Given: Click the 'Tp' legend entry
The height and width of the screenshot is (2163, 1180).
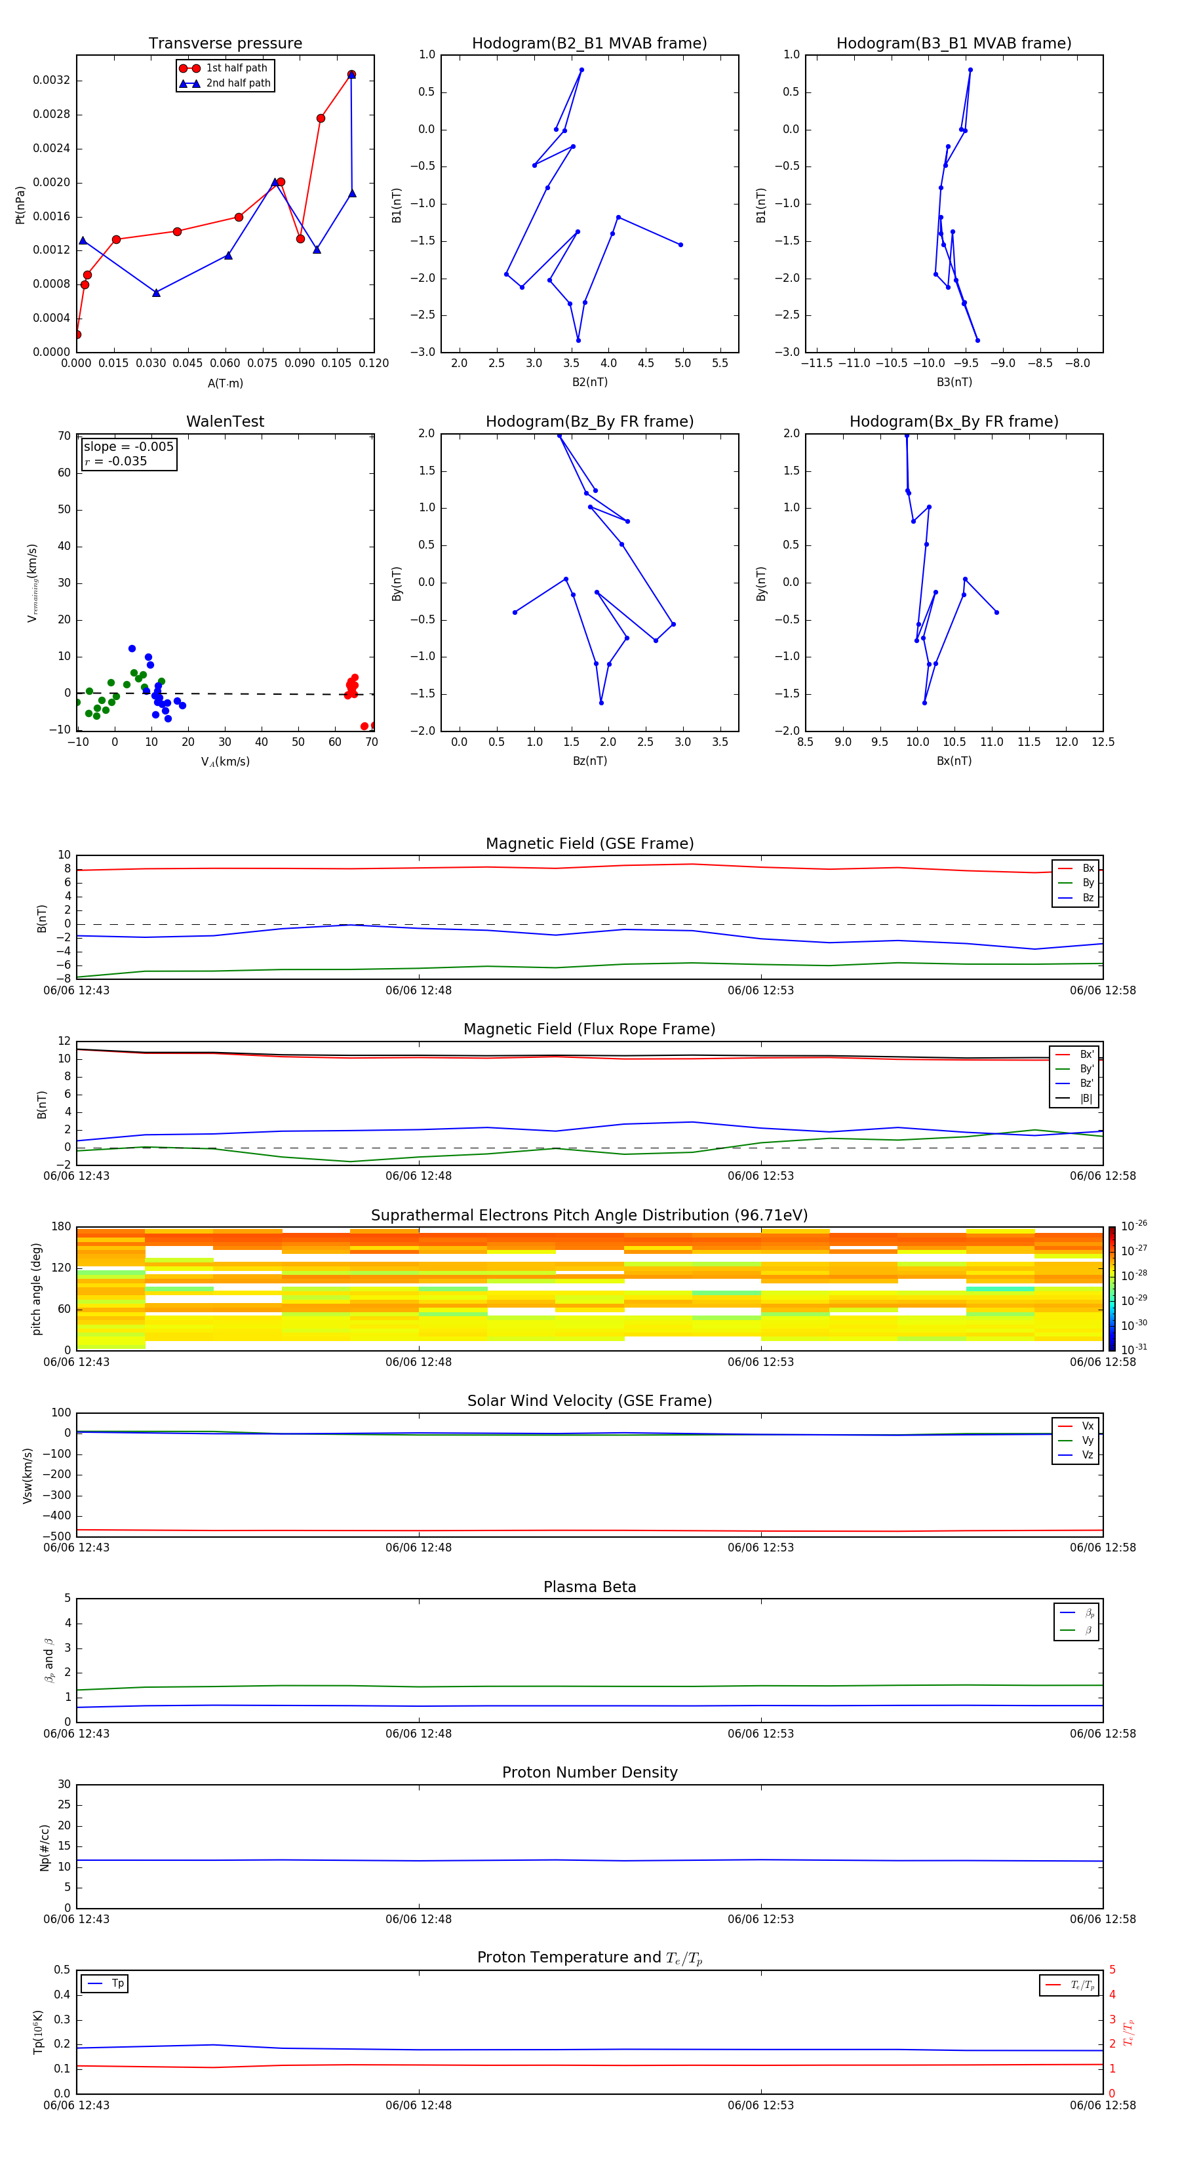Looking at the screenshot, I should [105, 1983].
